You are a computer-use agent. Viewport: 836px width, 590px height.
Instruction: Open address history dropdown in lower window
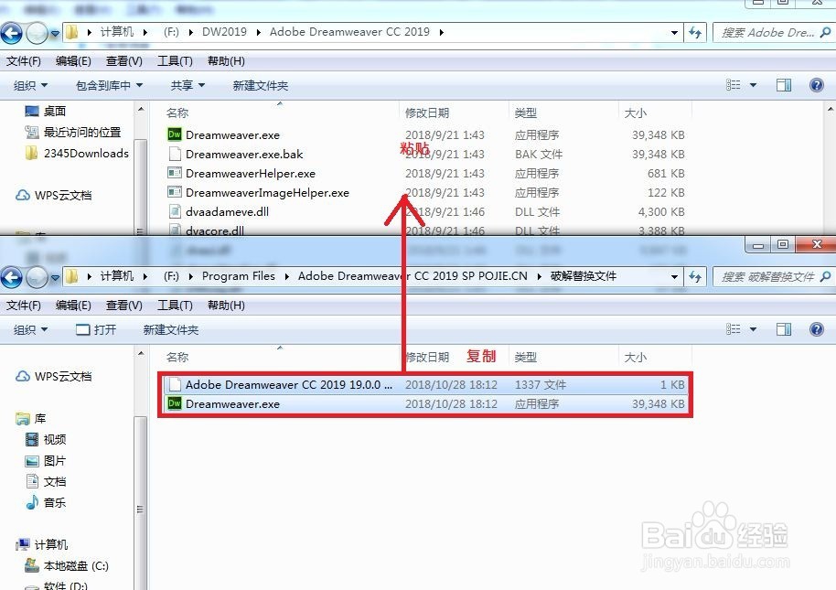coord(674,276)
